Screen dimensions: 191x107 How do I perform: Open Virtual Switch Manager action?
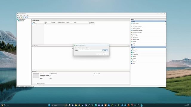coord(138,30)
